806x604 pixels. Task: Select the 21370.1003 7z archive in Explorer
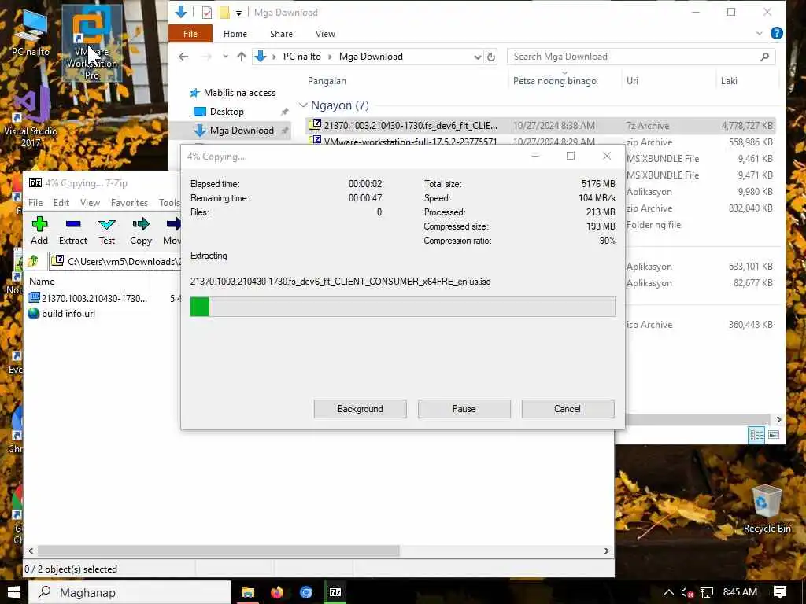click(541, 125)
